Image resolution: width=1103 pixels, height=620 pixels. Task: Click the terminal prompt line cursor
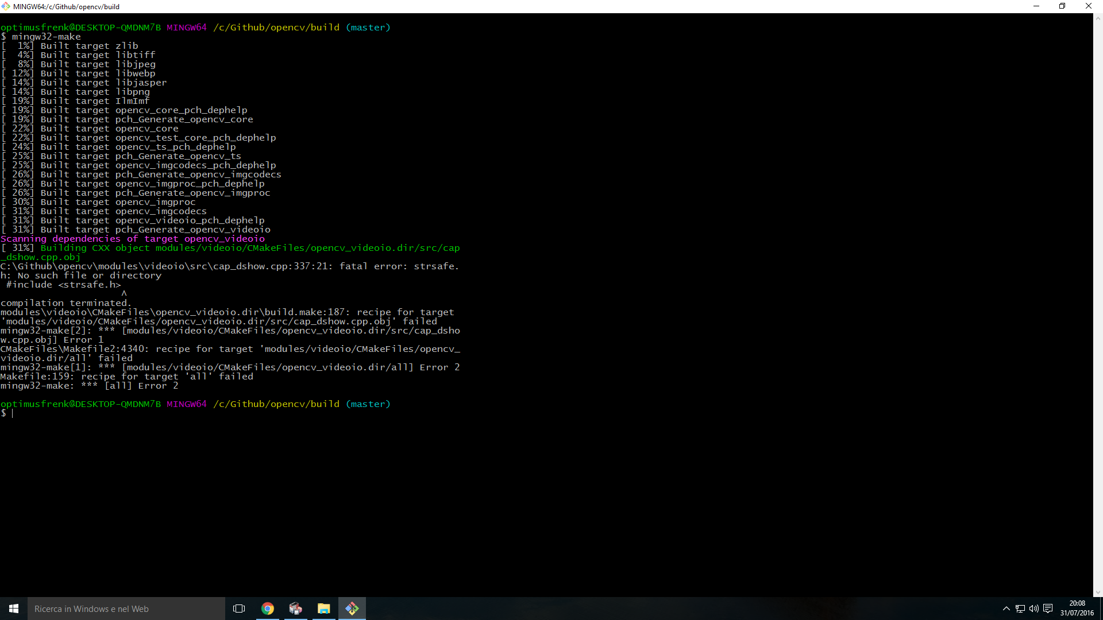[x=13, y=413]
